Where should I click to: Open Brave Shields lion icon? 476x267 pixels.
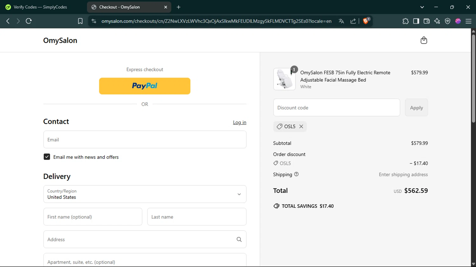(x=366, y=21)
